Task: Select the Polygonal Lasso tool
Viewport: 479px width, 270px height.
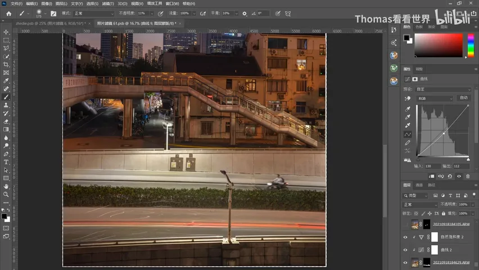Action: tap(6, 48)
